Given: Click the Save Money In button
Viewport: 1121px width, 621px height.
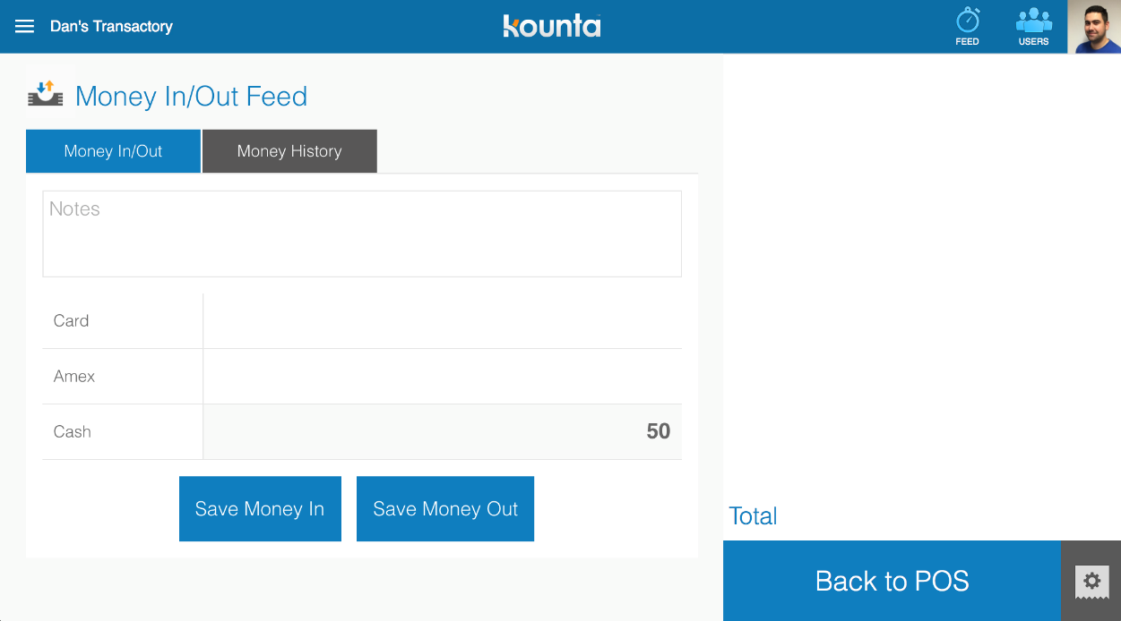Looking at the screenshot, I should (x=260, y=509).
